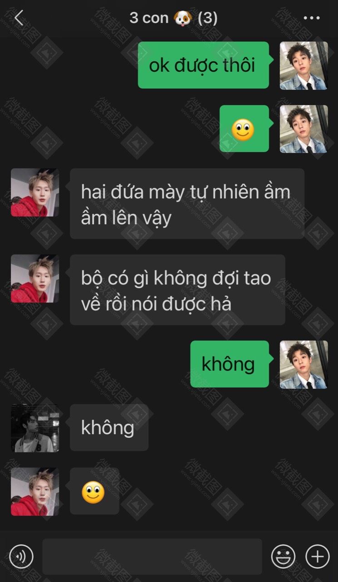Click the message text input field
This screenshot has width=338, height=582.
click(x=152, y=557)
